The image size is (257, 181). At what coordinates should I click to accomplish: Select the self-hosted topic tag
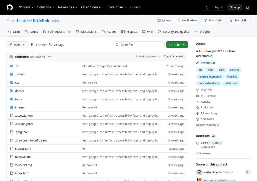click(231, 83)
